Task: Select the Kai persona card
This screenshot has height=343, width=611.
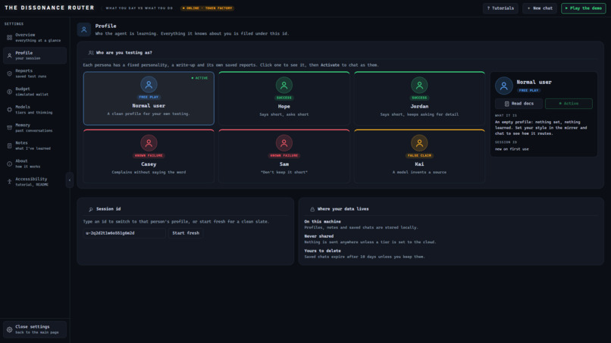Action: [419, 156]
